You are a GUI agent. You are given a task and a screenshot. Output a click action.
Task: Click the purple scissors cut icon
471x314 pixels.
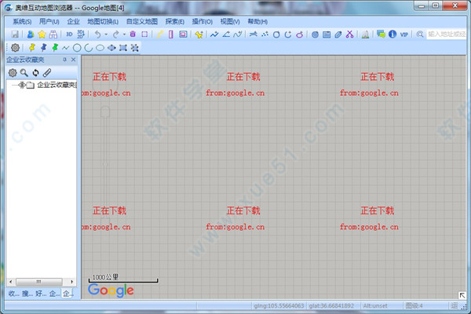pyautogui.click(x=349, y=35)
